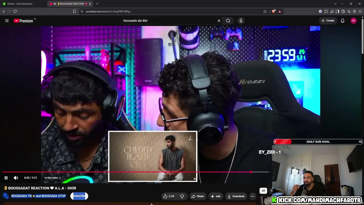364x205 pixels.
Task: Click the video title BOUSSADAT REACTION
Action: [40, 188]
